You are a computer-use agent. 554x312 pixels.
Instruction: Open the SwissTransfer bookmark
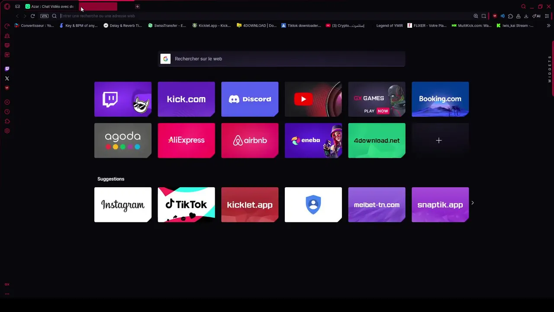[167, 26]
